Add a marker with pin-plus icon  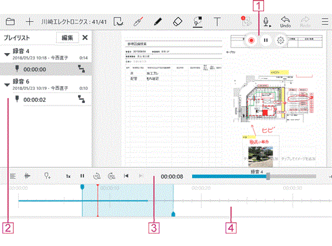pos(47,176)
